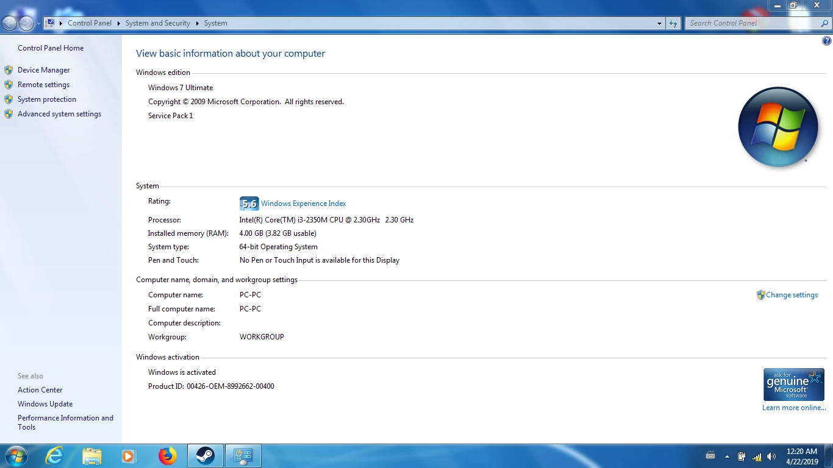Screen dimensions: 833x468
Task: Open Action Center under See also
Action: coord(40,390)
